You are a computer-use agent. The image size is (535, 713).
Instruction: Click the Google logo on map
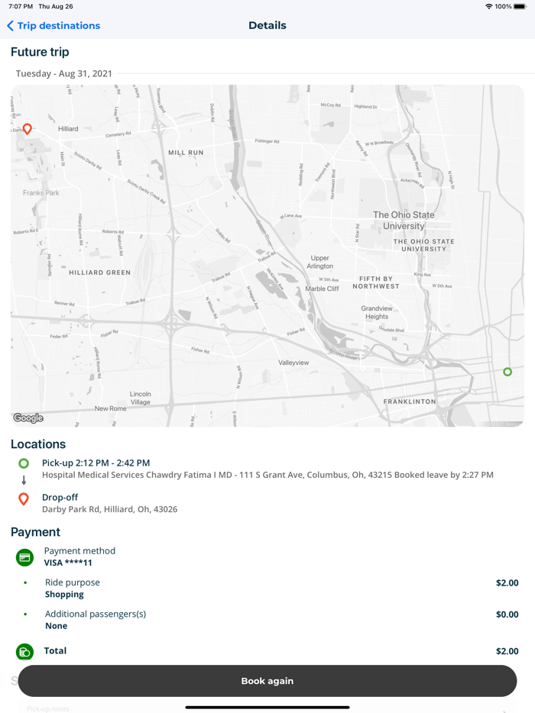pos(28,418)
